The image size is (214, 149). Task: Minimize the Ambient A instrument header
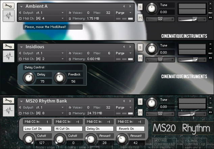tap(210, 8)
